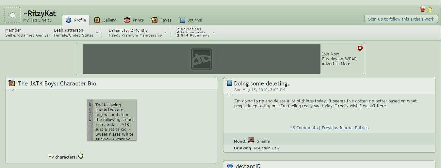Open the literature thumbnail for JATK Boys

click(112, 120)
